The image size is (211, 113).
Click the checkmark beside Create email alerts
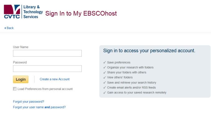(105, 87)
